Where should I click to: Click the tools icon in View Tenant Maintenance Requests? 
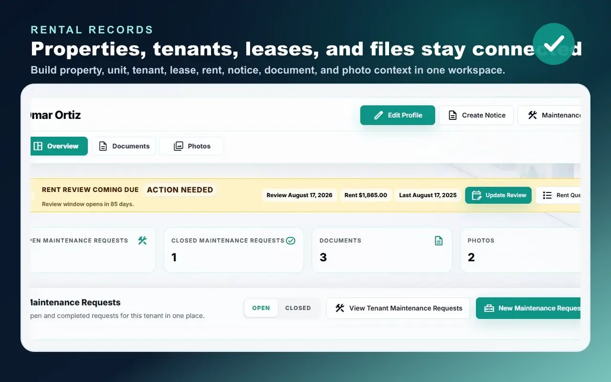coord(339,308)
